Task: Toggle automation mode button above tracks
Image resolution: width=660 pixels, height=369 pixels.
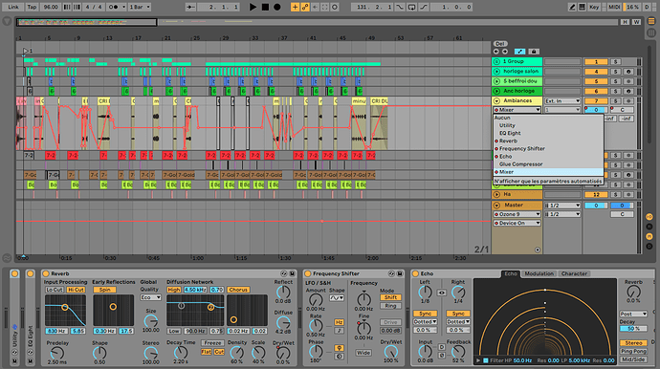Action: coord(519,52)
